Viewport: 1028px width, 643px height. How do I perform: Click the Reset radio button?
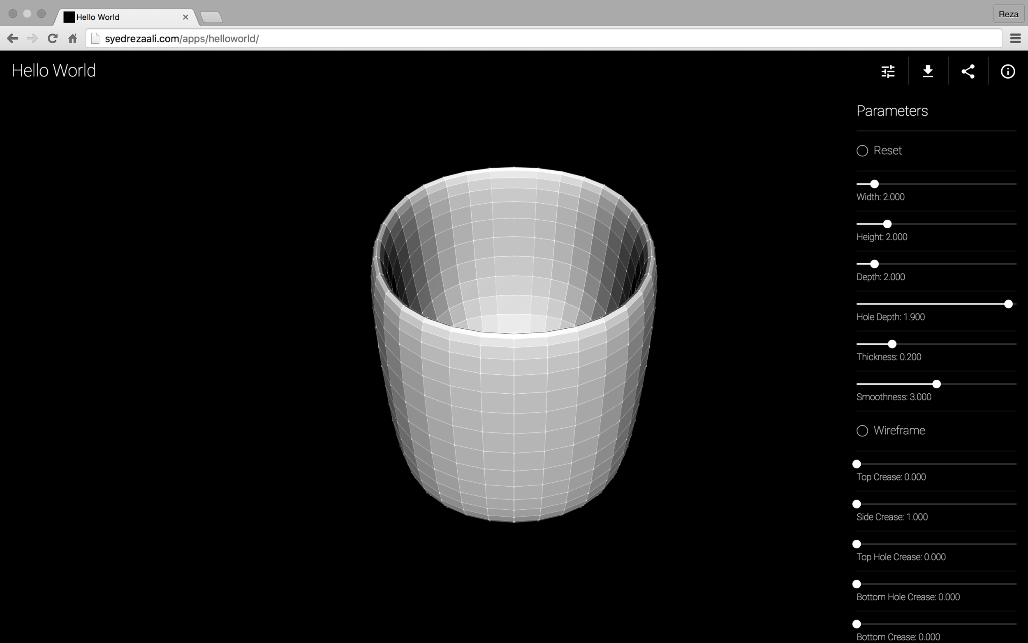coord(862,150)
